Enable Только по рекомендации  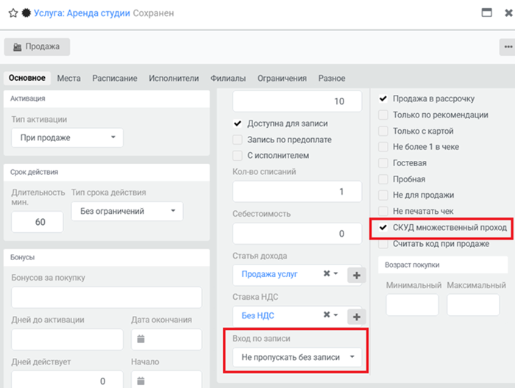point(383,115)
